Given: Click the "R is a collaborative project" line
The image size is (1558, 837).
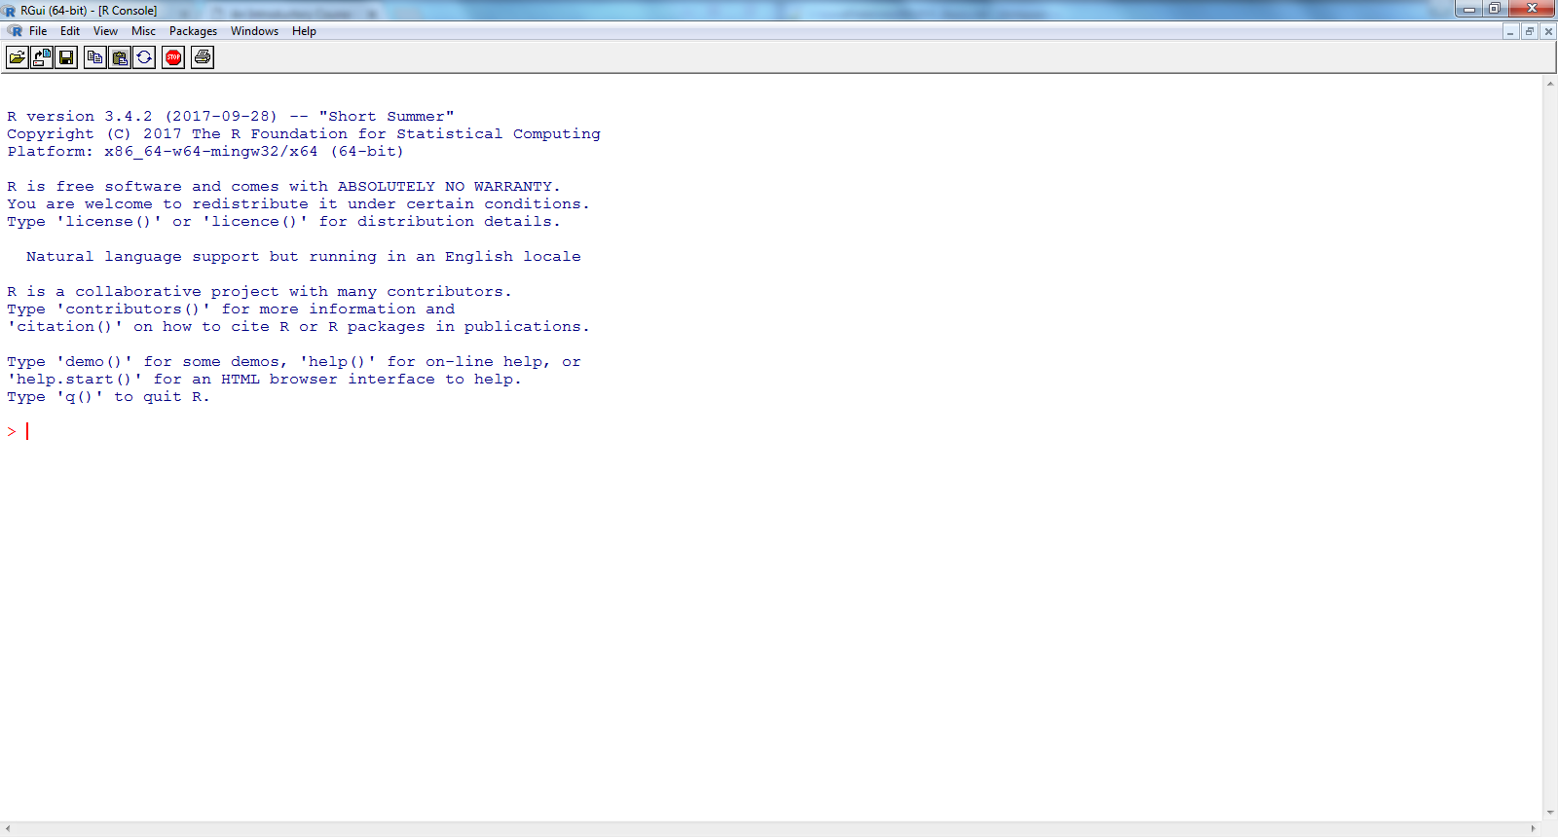Looking at the screenshot, I should point(259,292).
